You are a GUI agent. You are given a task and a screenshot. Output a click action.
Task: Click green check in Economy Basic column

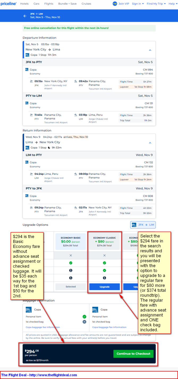(x=71, y=263)
